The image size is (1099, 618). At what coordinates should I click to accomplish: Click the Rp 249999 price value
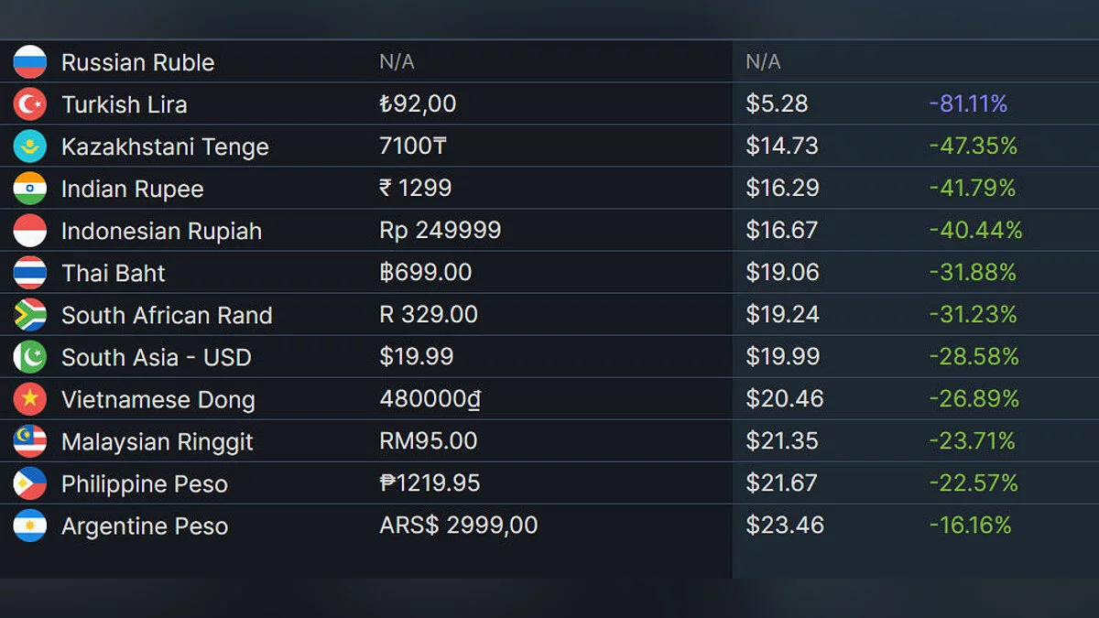(x=440, y=231)
